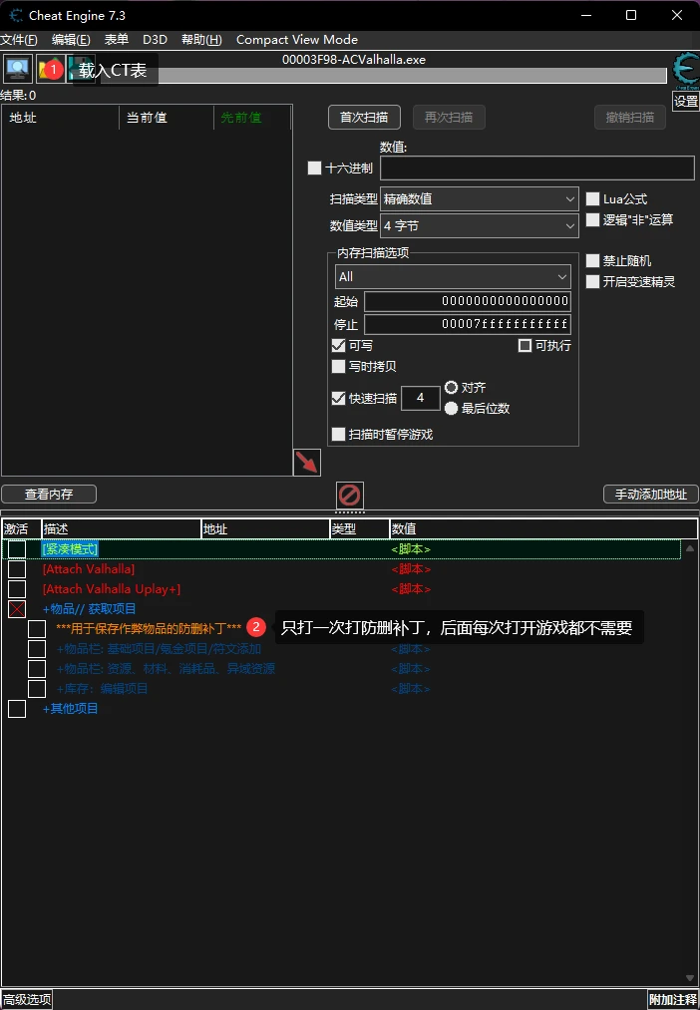Viewport: 700px width, 1010px height.
Task: Click the 地址 column header in results
Action: pyautogui.click(x=61, y=118)
